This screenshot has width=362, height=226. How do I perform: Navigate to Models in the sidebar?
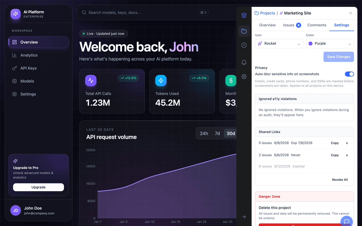[38, 81]
